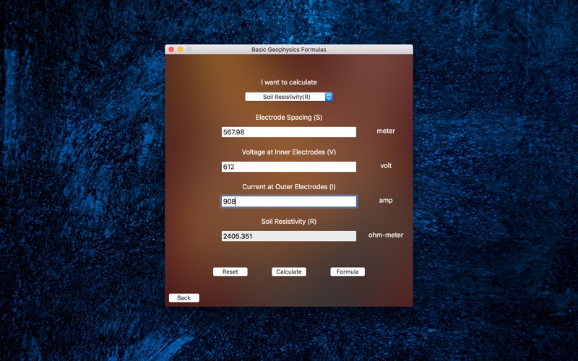This screenshot has height=361, width=578.
Task: Click the Electrode Spacing input field
Action: click(288, 132)
